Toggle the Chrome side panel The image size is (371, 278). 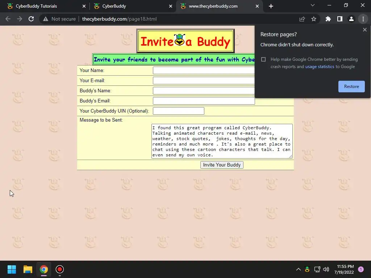pos(340,19)
